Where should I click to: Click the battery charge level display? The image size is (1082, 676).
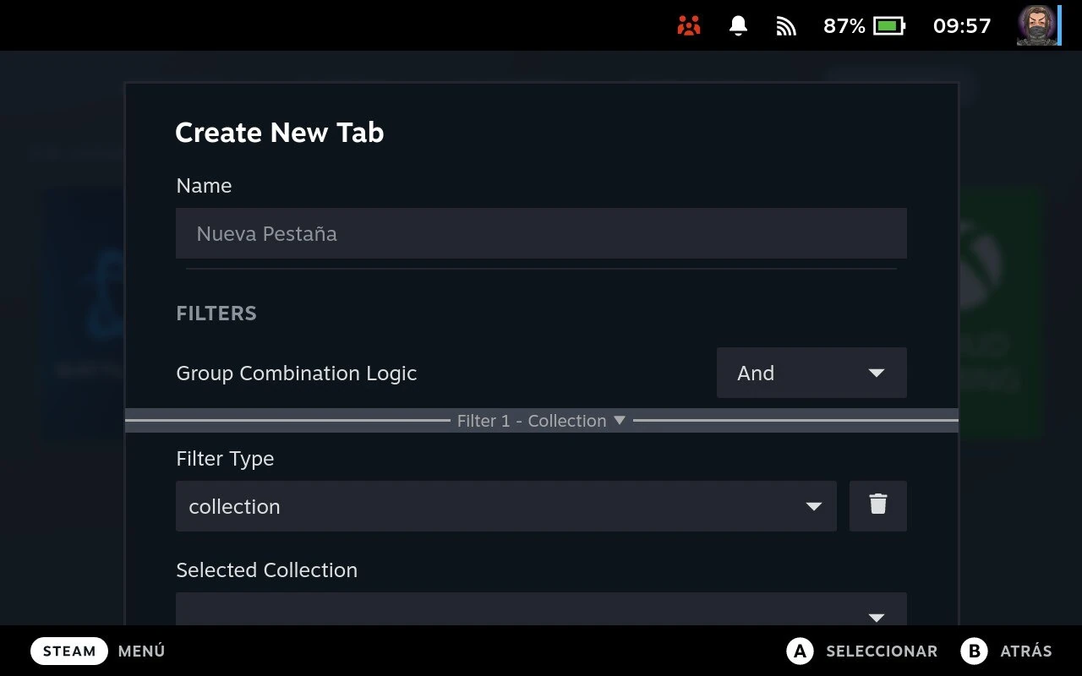pyautogui.click(x=844, y=25)
